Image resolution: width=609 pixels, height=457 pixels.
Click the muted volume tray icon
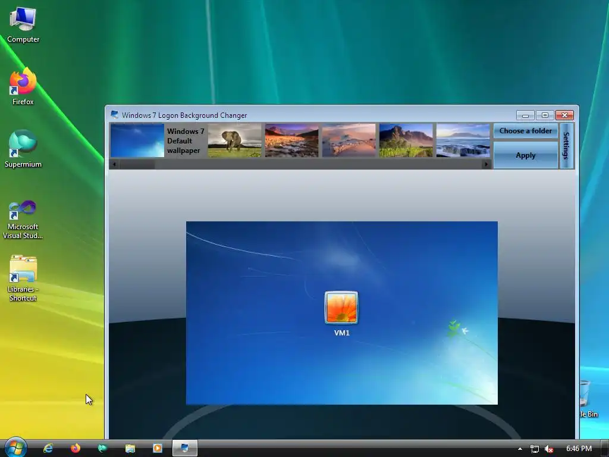[x=549, y=449]
